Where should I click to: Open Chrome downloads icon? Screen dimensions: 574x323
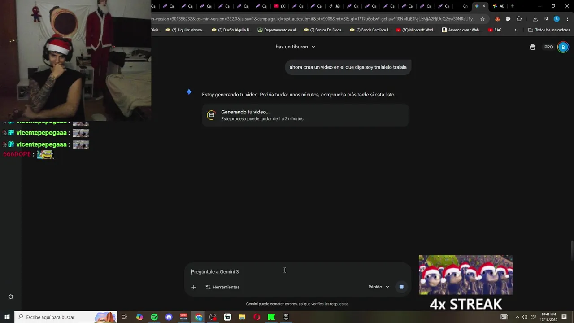click(535, 19)
